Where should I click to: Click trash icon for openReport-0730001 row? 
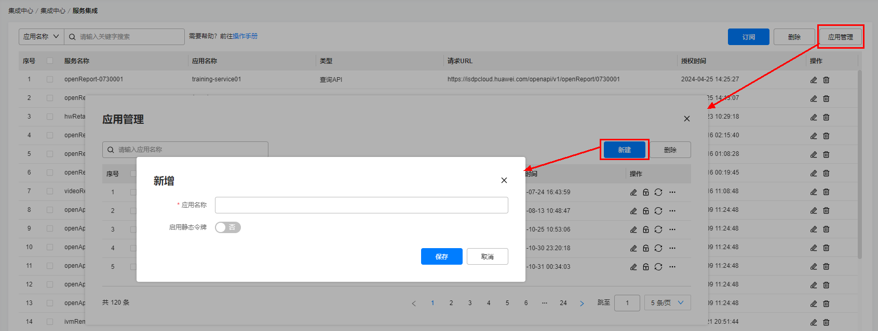826,80
